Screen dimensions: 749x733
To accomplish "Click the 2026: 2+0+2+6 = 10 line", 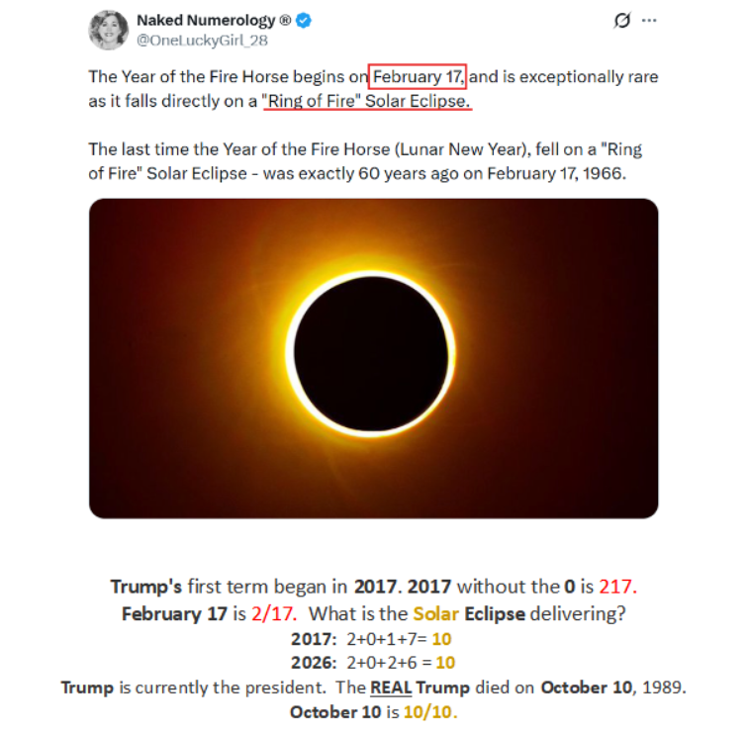I will point(373,663).
